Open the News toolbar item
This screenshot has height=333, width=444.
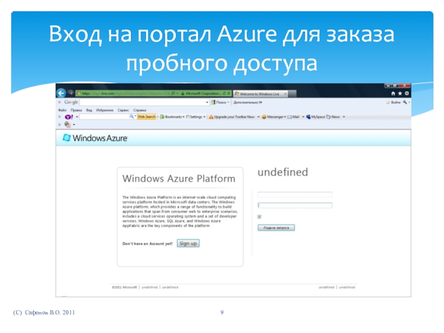333,117
